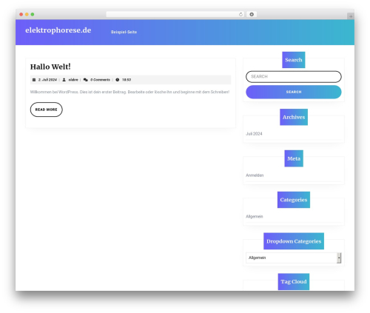Focus the SEARCH input field
370x313 pixels.
[294, 77]
